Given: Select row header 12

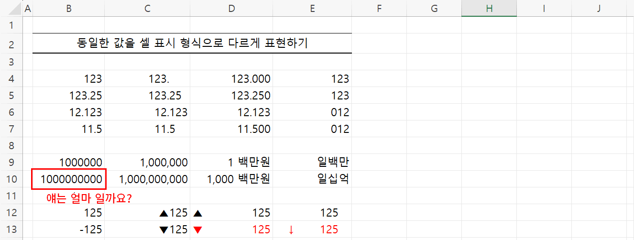Looking at the screenshot, I should [x=11, y=213].
